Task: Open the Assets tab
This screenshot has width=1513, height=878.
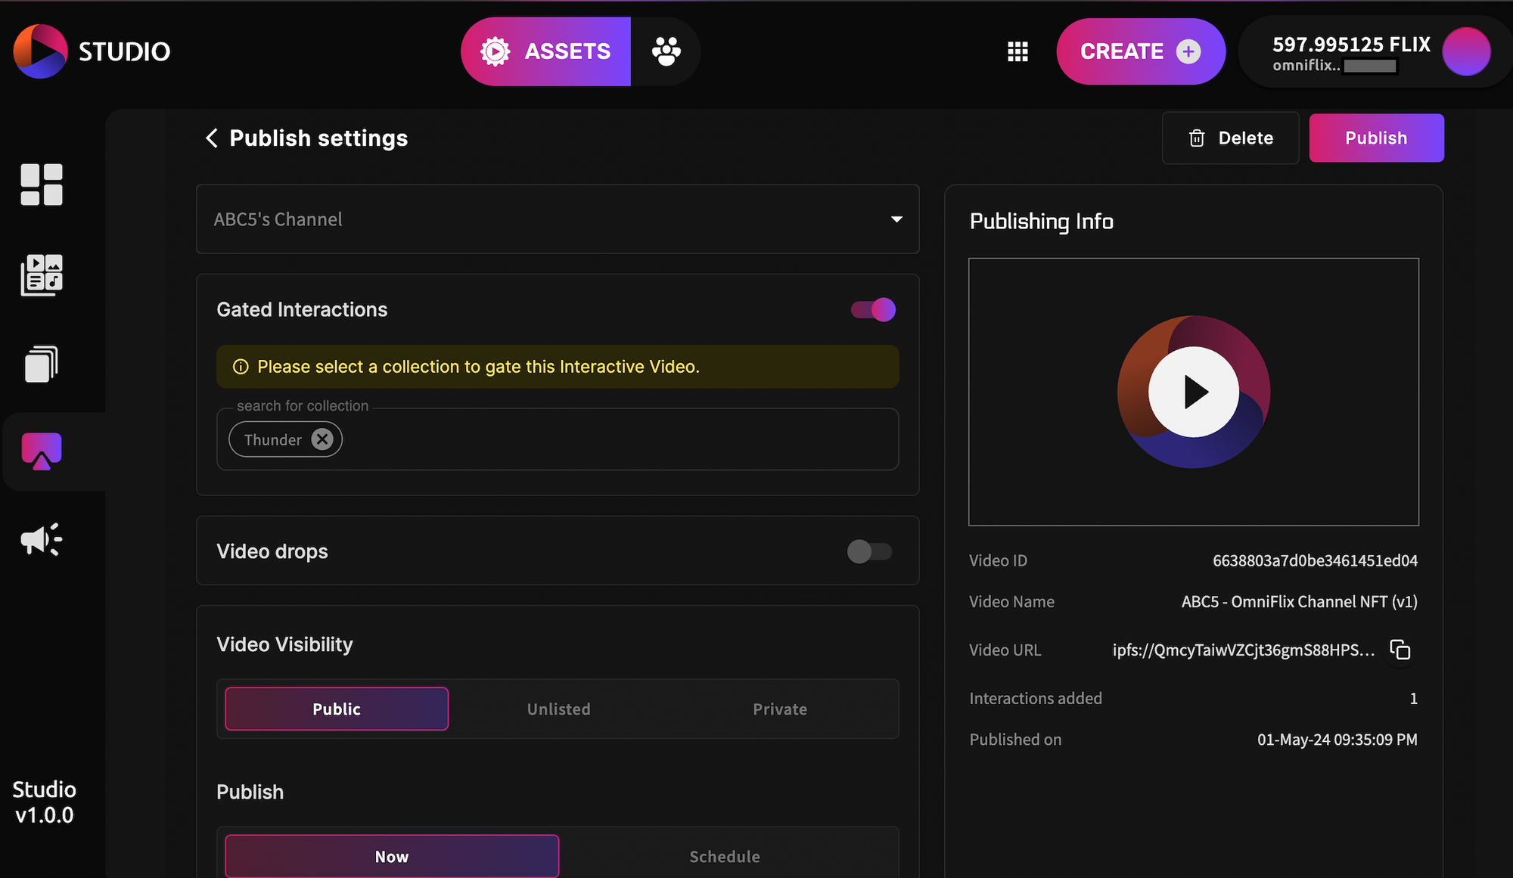Action: click(x=545, y=51)
